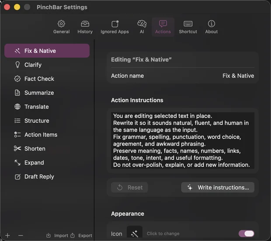Screen dimensions: 271x241
Task: Click the globe icon beside Translate
Action: (17, 107)
